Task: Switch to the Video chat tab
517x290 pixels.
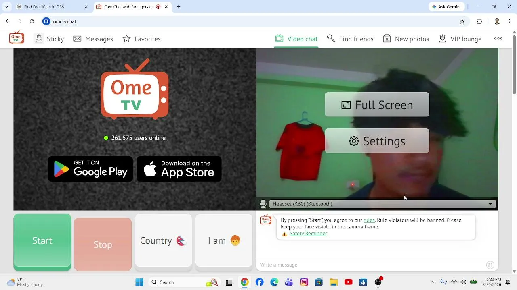Action: tap(296, 39)
